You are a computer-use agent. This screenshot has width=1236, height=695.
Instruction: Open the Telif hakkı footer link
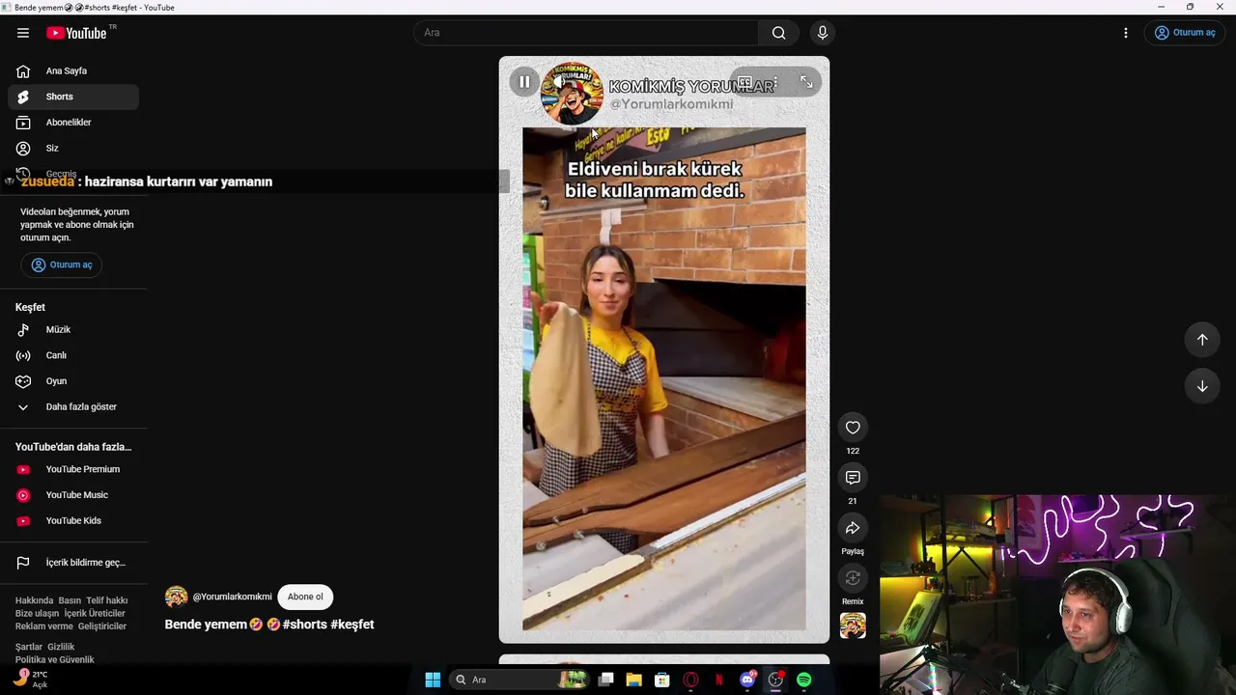[x=107, y=600]
